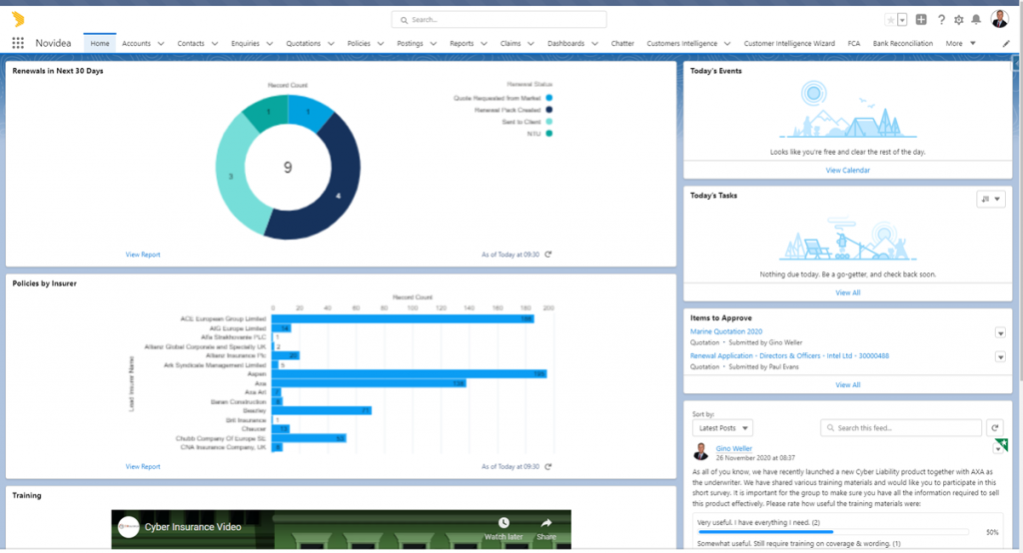
Task: Open the Chatter tab
Action: 622,44
